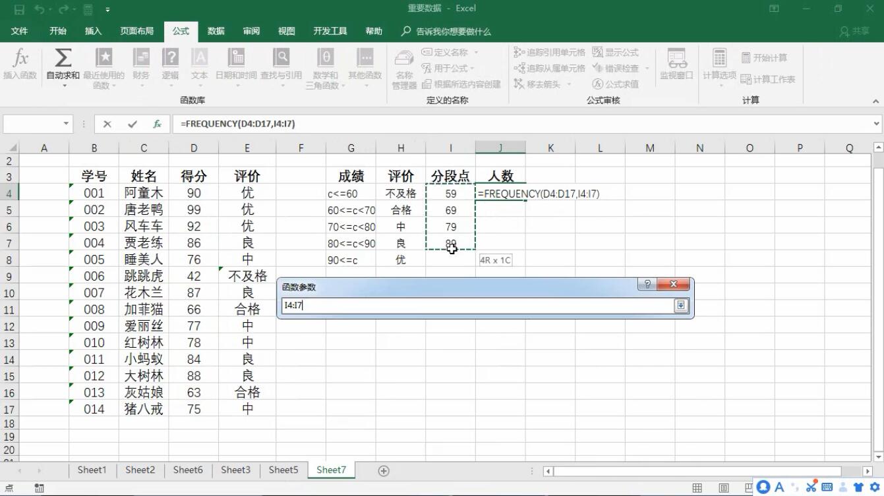Image resolution: width=884 pixels, height=496 pixels.
Task: Click the Save icon in title bar
Action: (x=19, y=9)
